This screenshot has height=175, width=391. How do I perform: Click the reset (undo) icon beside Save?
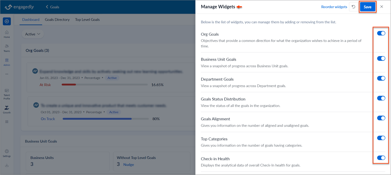[353, 7]
